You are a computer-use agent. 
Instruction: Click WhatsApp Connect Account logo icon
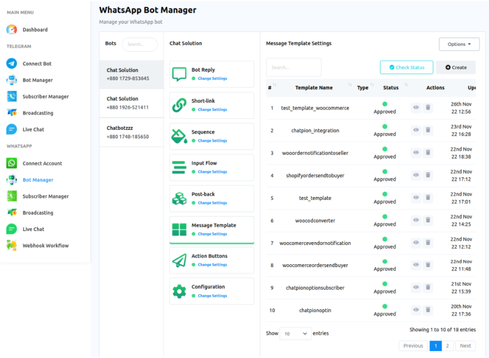point(12,163)
